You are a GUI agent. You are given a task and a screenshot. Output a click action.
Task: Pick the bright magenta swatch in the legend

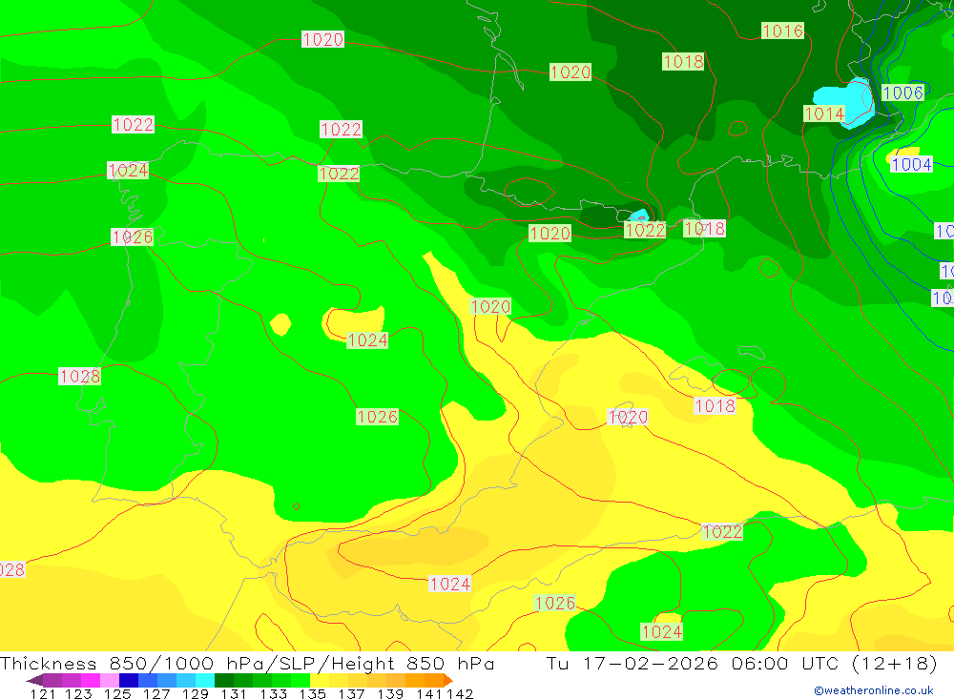91,681
